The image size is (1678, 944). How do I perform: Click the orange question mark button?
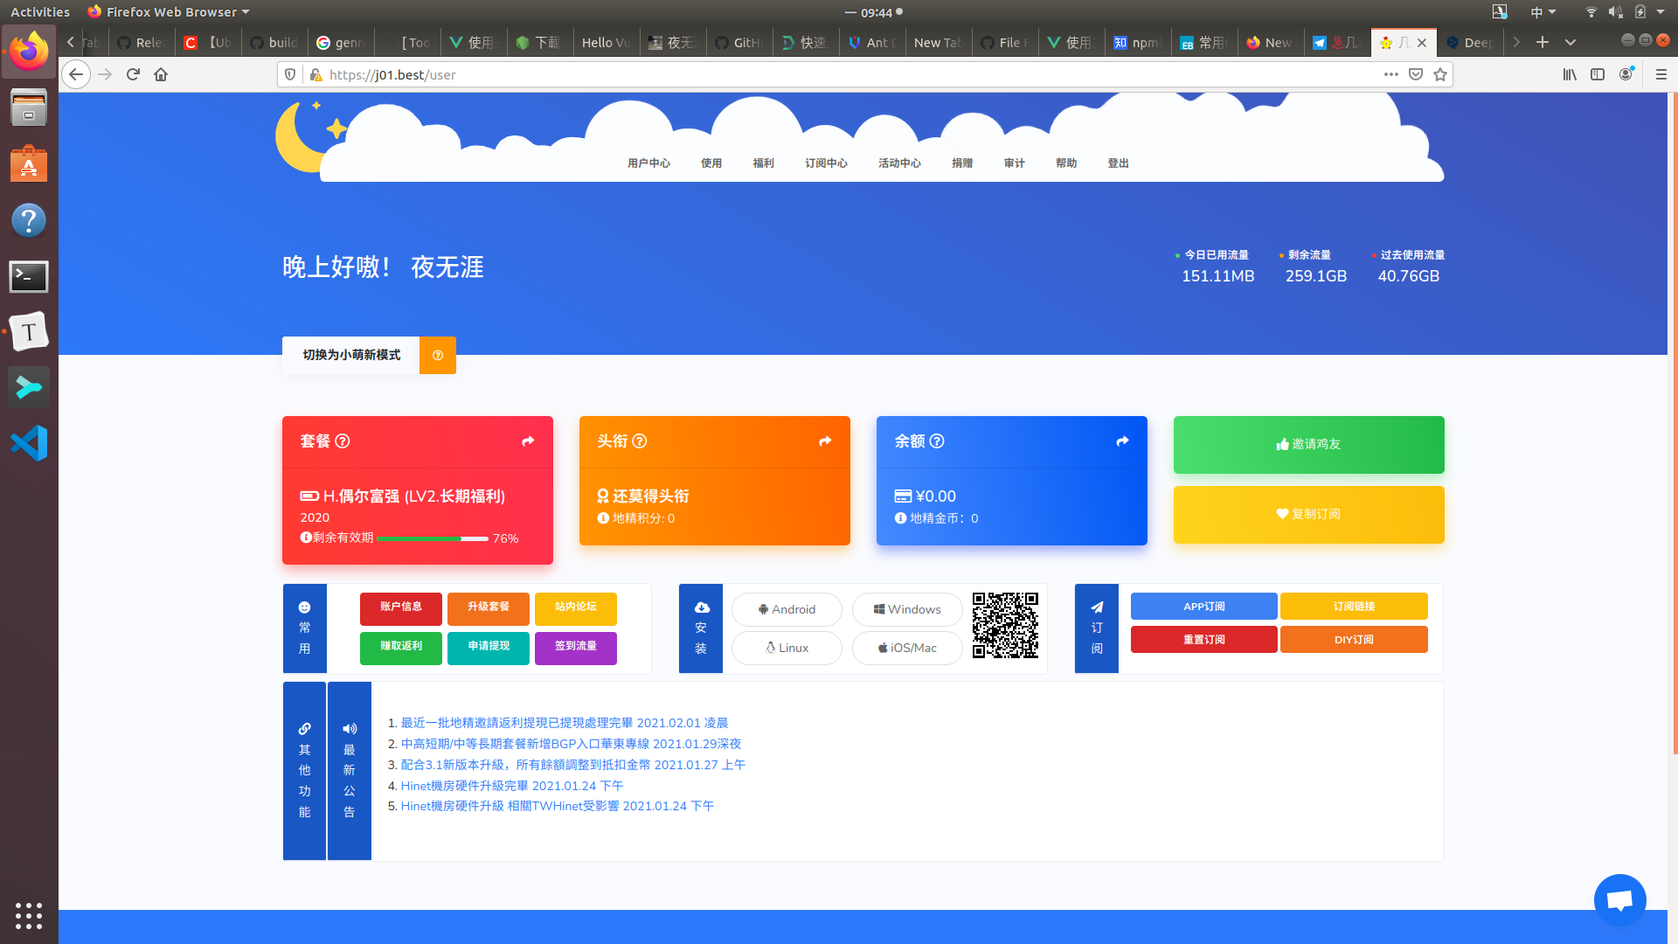[438, 355]
